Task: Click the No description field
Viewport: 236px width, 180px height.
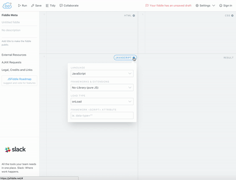Action: coord(19,30)
